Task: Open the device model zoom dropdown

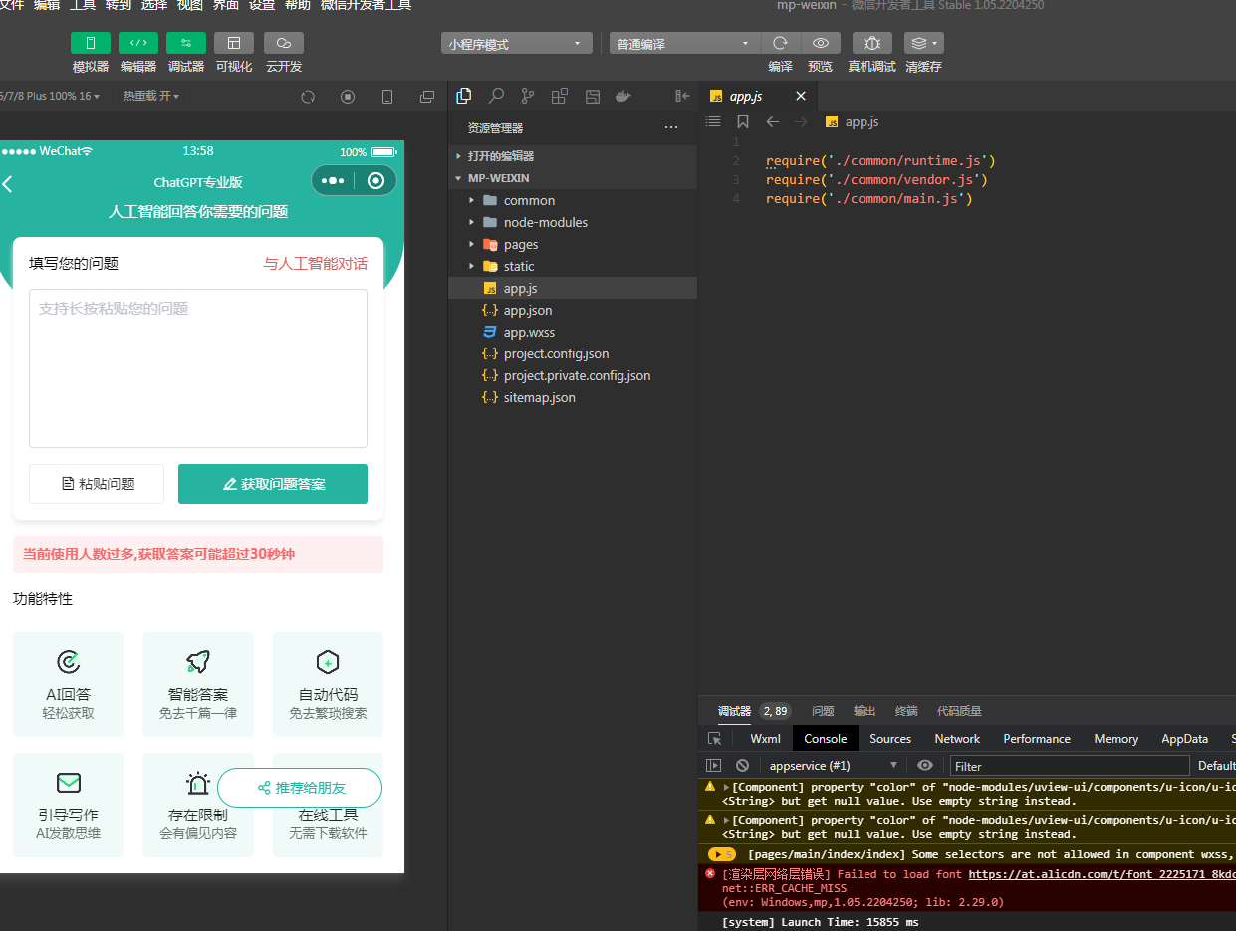Action: [50, 97]
